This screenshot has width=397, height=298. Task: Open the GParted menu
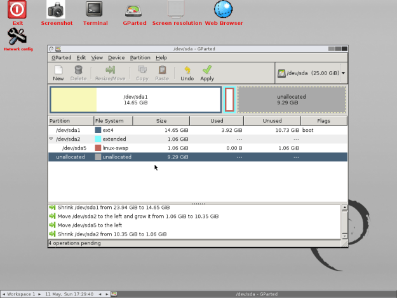tap(61, 57)
